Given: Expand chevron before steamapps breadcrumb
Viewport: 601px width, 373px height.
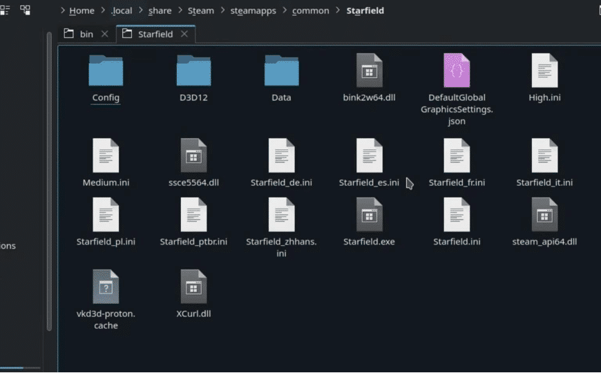Looking at the screenshot, I should 223,10.
